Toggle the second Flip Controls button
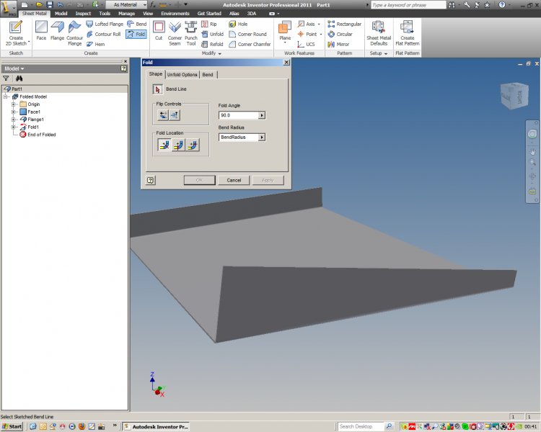The height and width of the screenshot is (432, 541). [174, 114]
